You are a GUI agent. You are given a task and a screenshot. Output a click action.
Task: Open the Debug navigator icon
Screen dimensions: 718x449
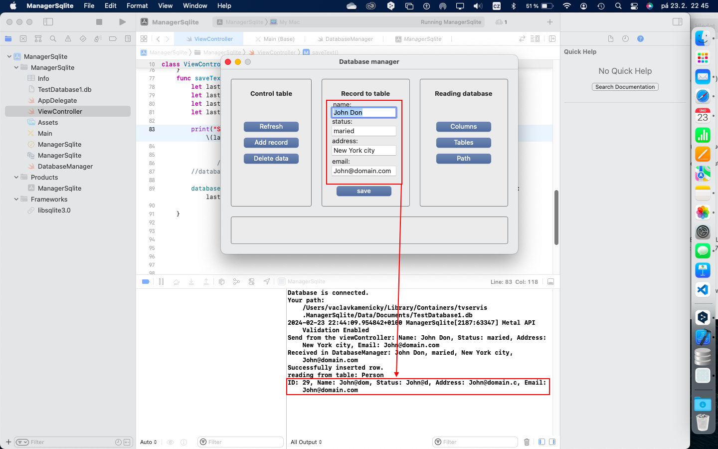point(98,39)
